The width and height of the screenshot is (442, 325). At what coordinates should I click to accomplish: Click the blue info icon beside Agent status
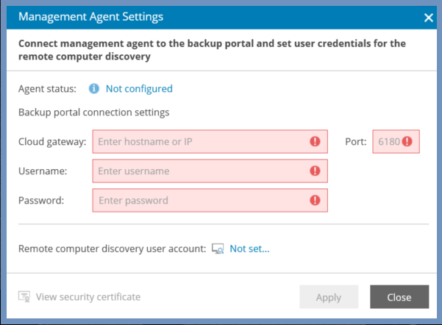[x=94, y=88]
